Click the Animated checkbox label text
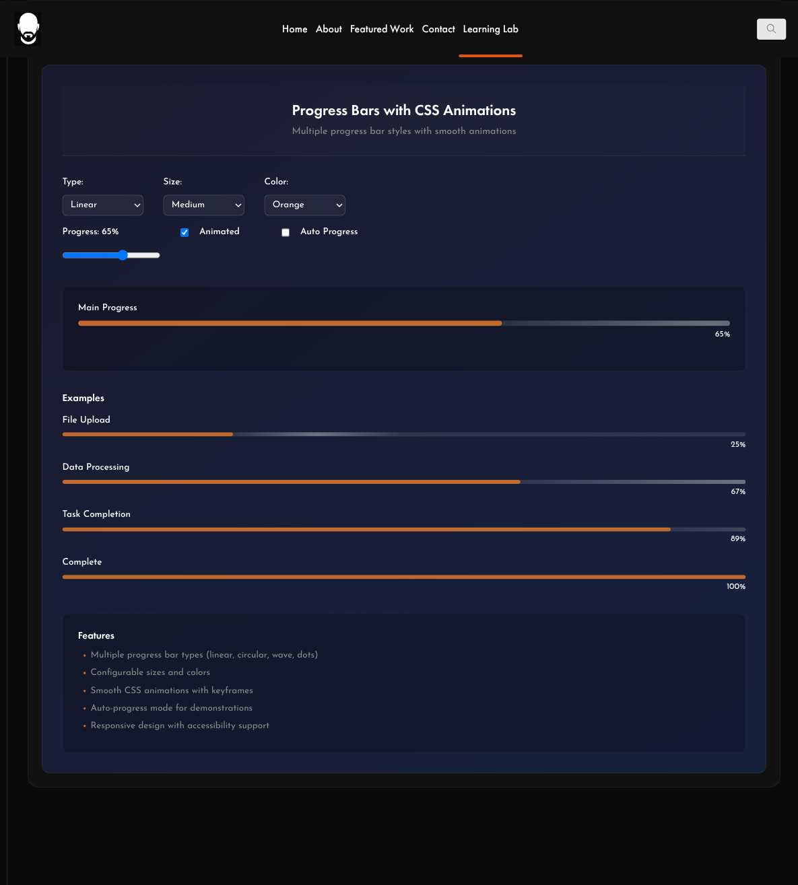The width and height of the screenshot is (798, 885). click(x=220, y=232)
